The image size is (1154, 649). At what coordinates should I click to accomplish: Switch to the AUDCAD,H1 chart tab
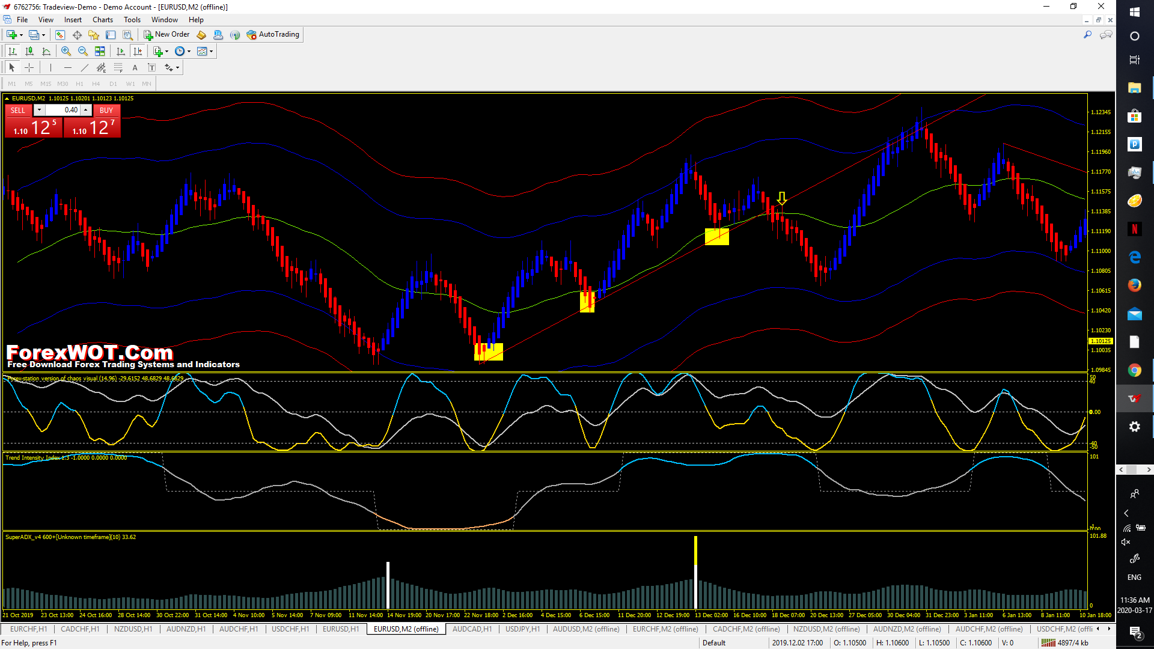(472, 629)
